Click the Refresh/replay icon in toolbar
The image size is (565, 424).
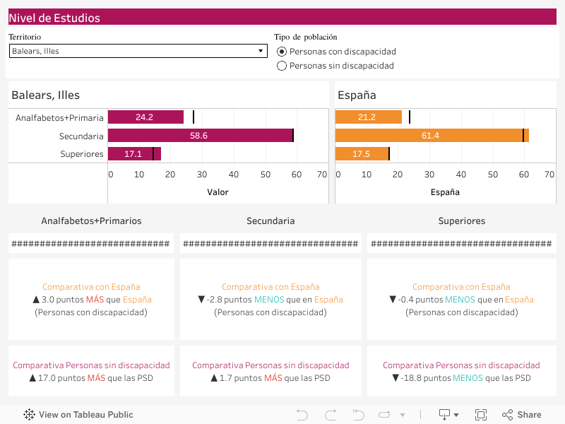(x=385, y=415)
